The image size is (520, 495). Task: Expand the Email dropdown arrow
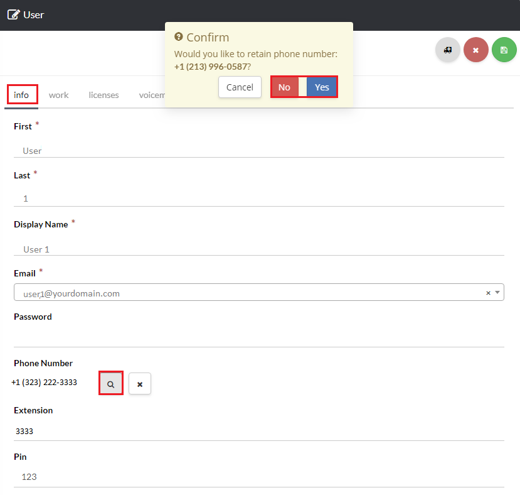497,293
